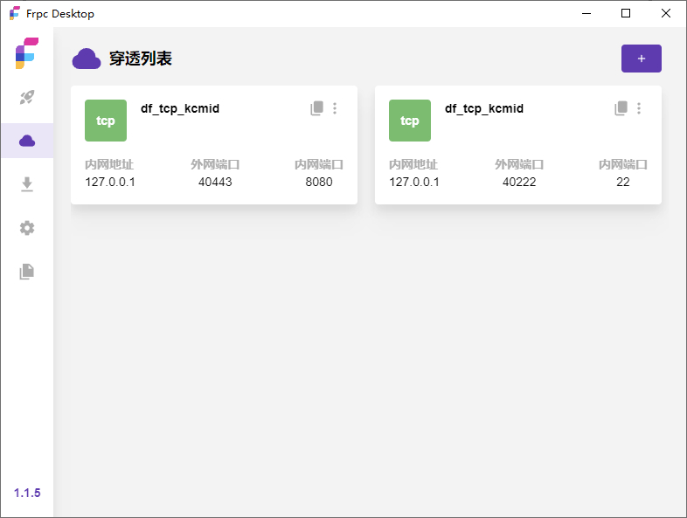Minimize the Frpc Desktop window
The height and width of the screenshot is (518, 687).
click(586, 14)
